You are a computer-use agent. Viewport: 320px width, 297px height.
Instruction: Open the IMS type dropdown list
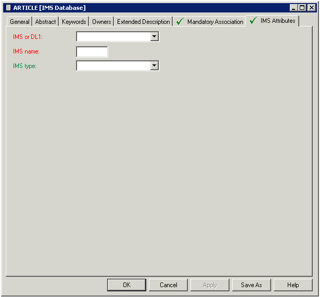coord(154,65)
